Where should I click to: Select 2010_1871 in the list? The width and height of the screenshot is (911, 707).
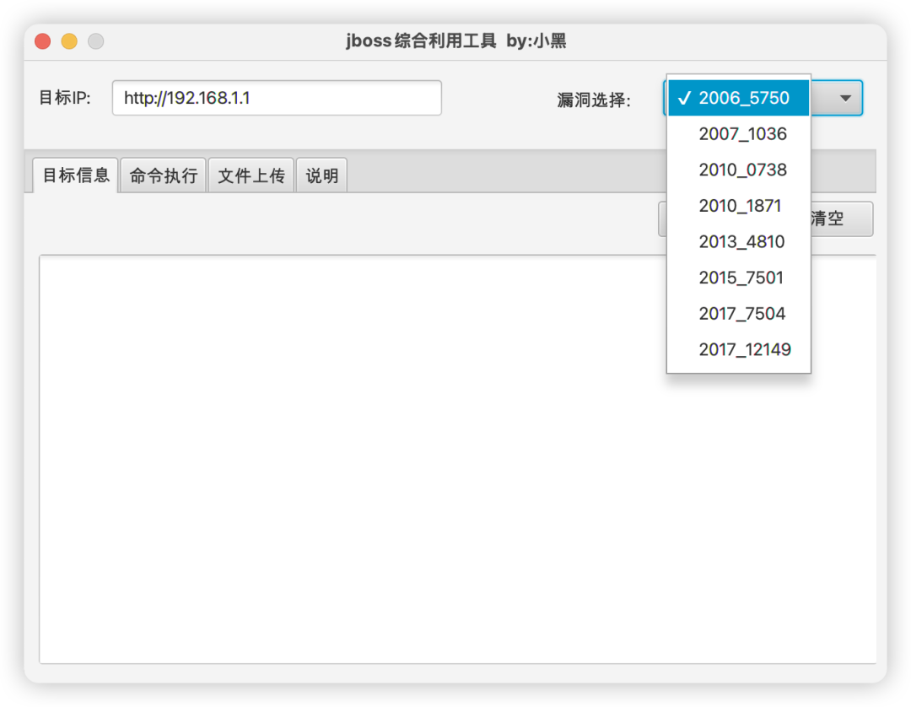coord(738,206)
